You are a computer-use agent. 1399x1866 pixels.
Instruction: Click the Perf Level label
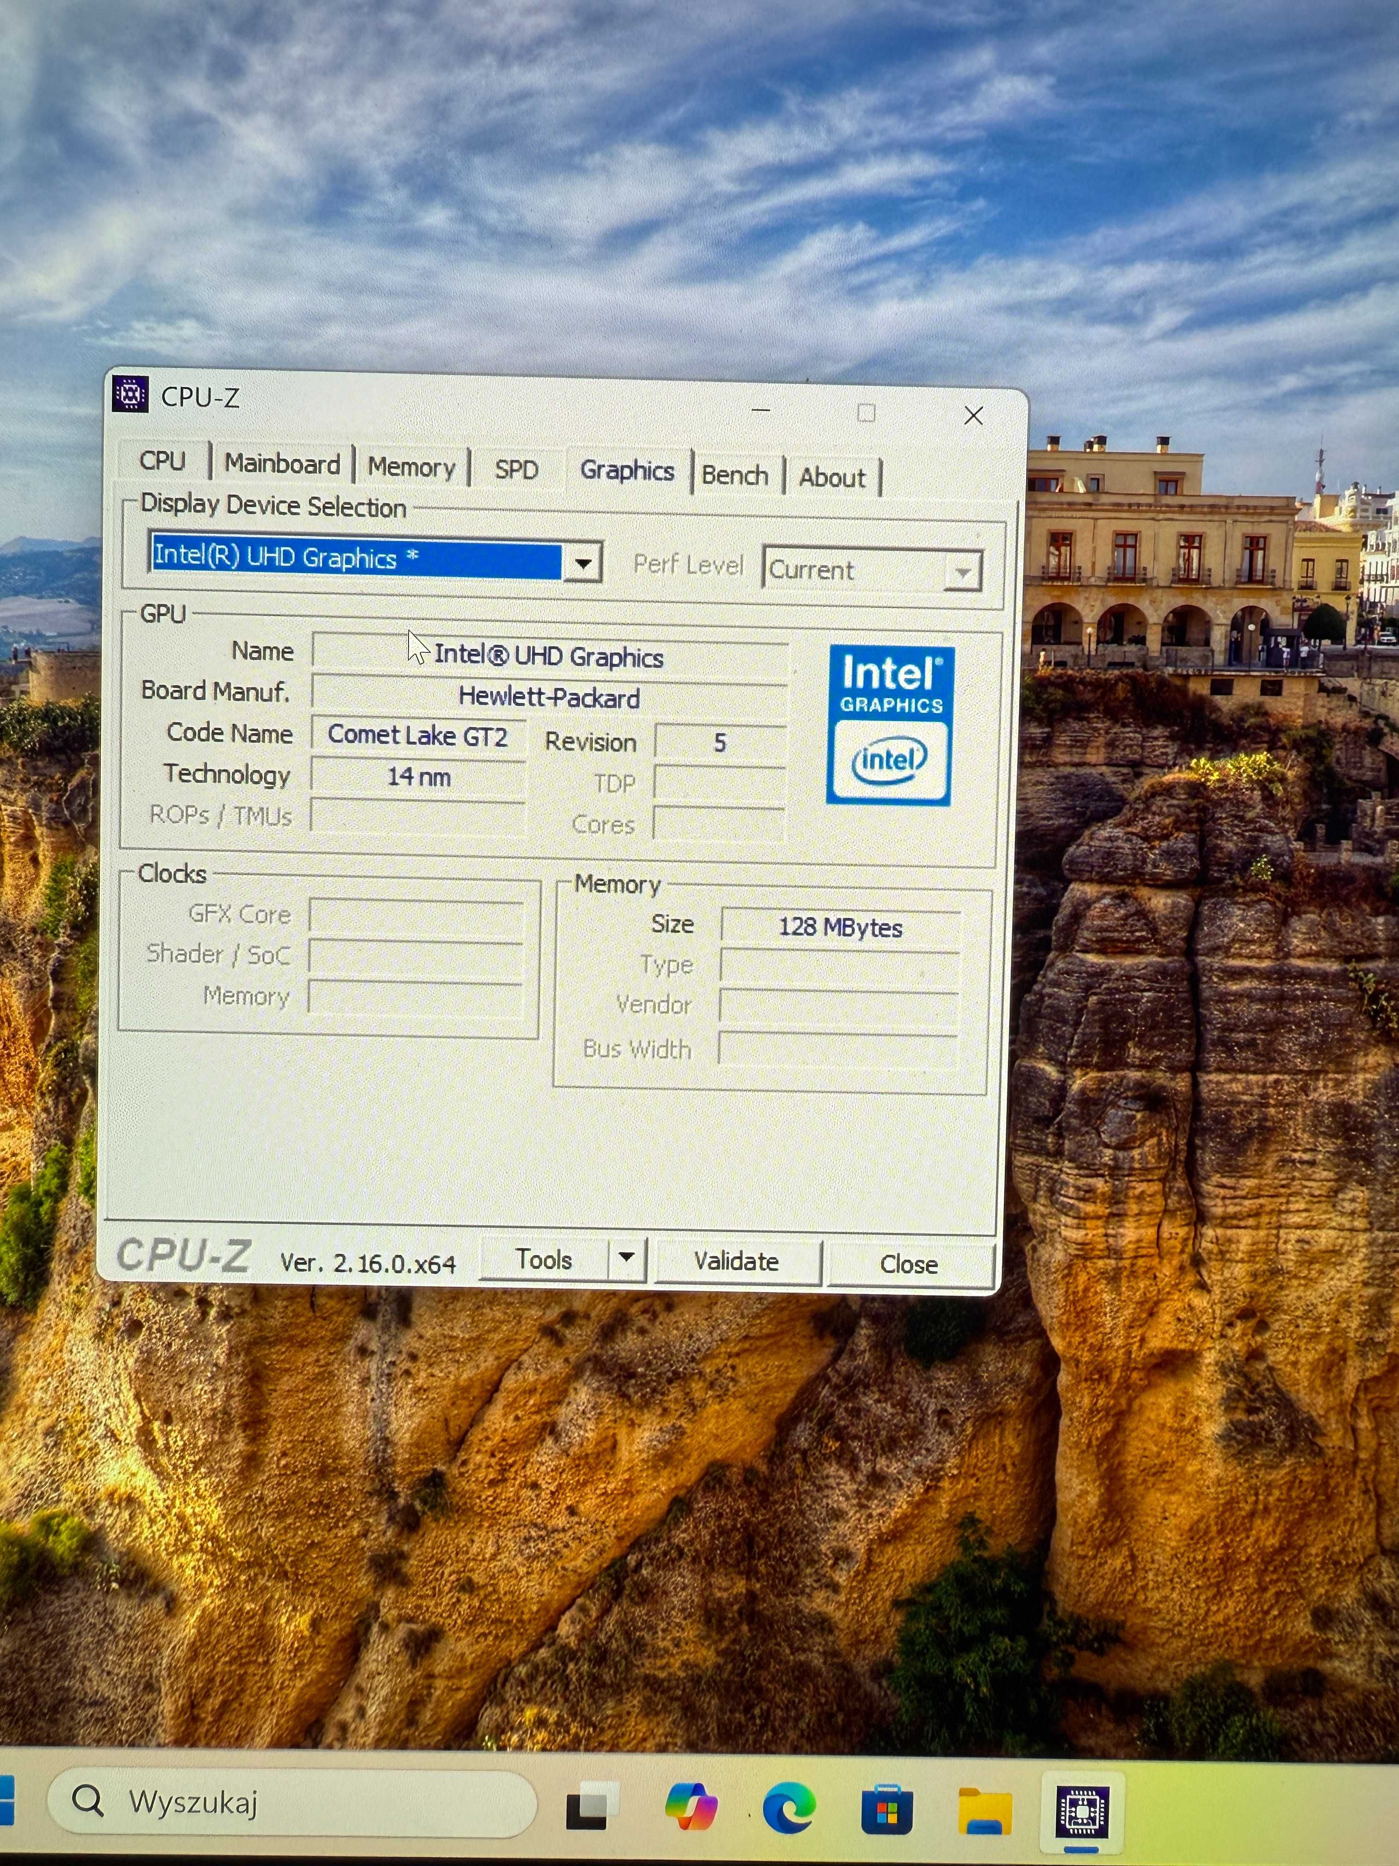pyautogui.click(x=688, y=564)
